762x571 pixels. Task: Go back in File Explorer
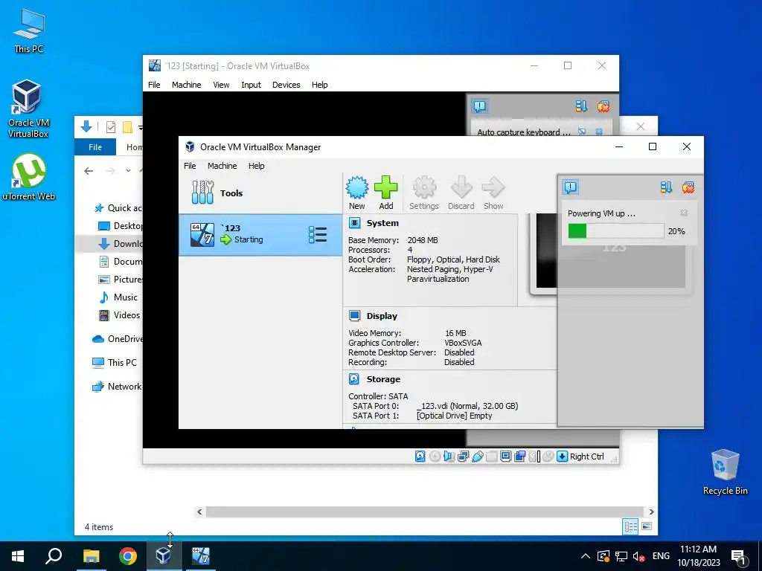point(89,171)
